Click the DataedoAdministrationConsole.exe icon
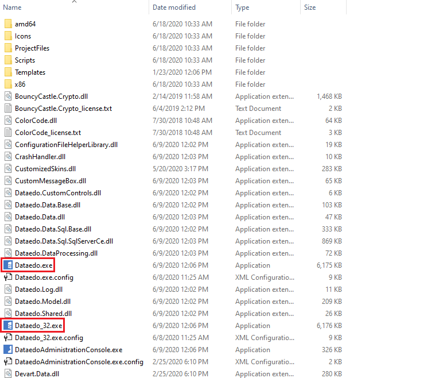Viewport: 443px width, 378px height. coord(8,350)
